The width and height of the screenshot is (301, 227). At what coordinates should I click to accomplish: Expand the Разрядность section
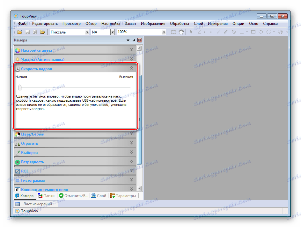pyautogui.click(x=131, y=161)
